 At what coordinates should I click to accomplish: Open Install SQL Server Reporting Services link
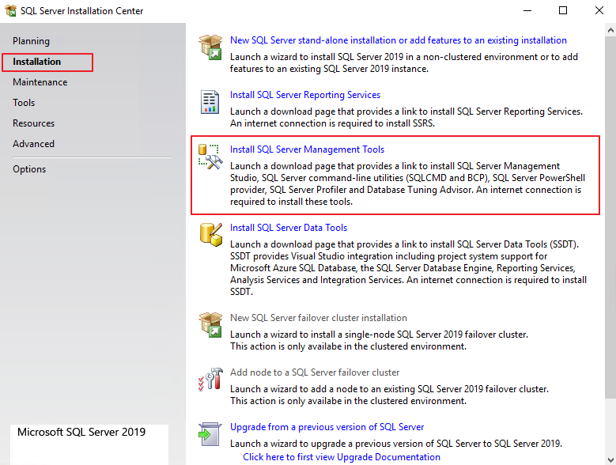pos(305,95)
